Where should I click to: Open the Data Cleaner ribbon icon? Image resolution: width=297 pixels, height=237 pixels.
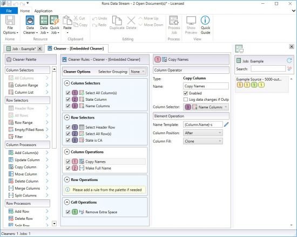[30, 20]
